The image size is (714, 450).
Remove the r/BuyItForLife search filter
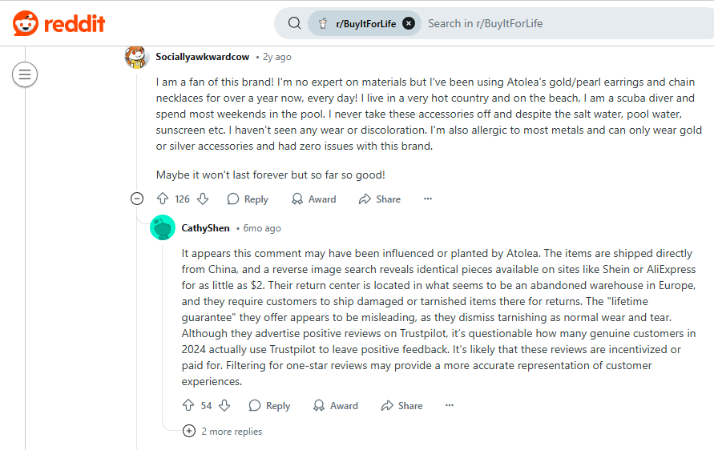coord(409,23)
